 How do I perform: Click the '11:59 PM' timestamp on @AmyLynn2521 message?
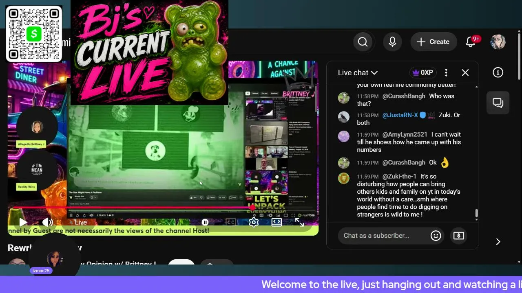(368, 135)
